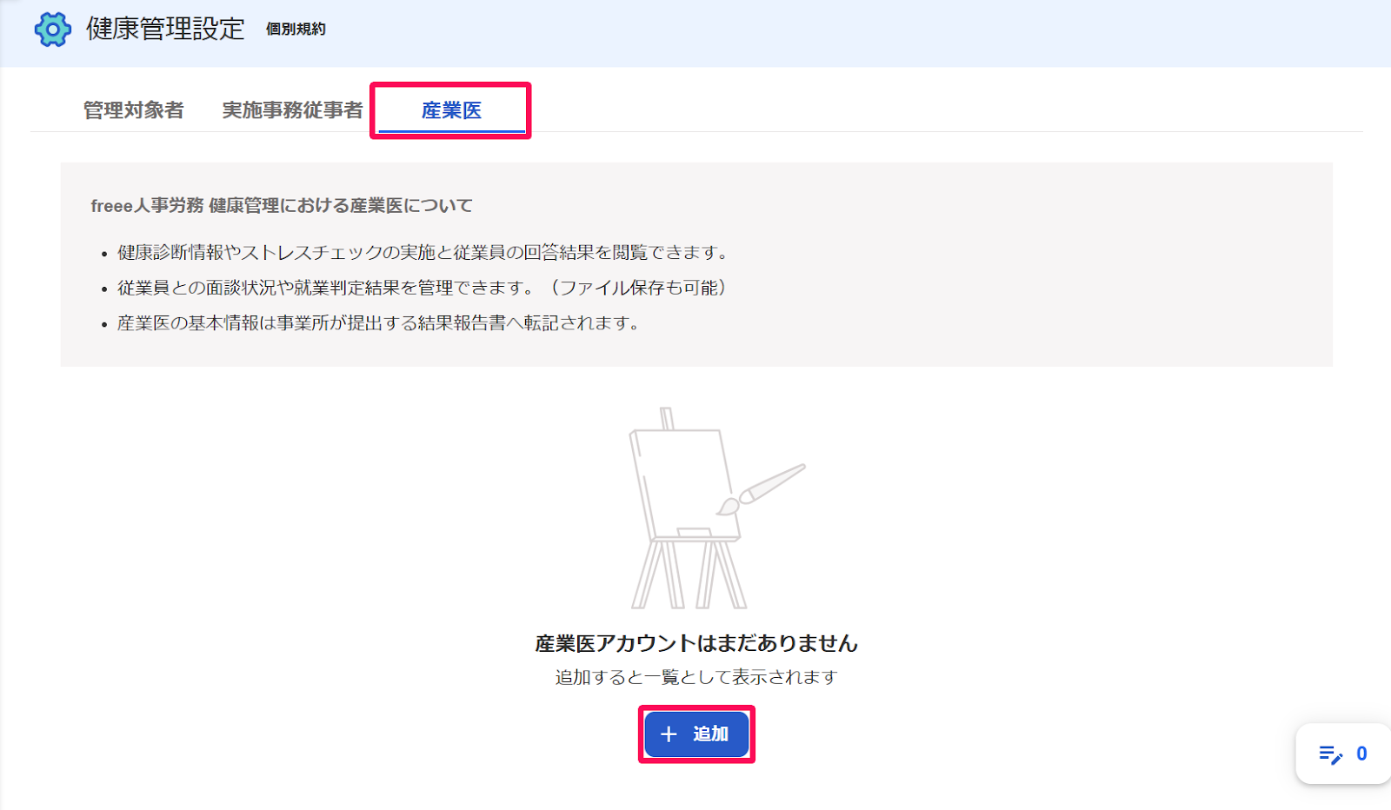This screenshot has width=1391, height=810.
Task: Click the easel illustration
Action: coord(716,508)
